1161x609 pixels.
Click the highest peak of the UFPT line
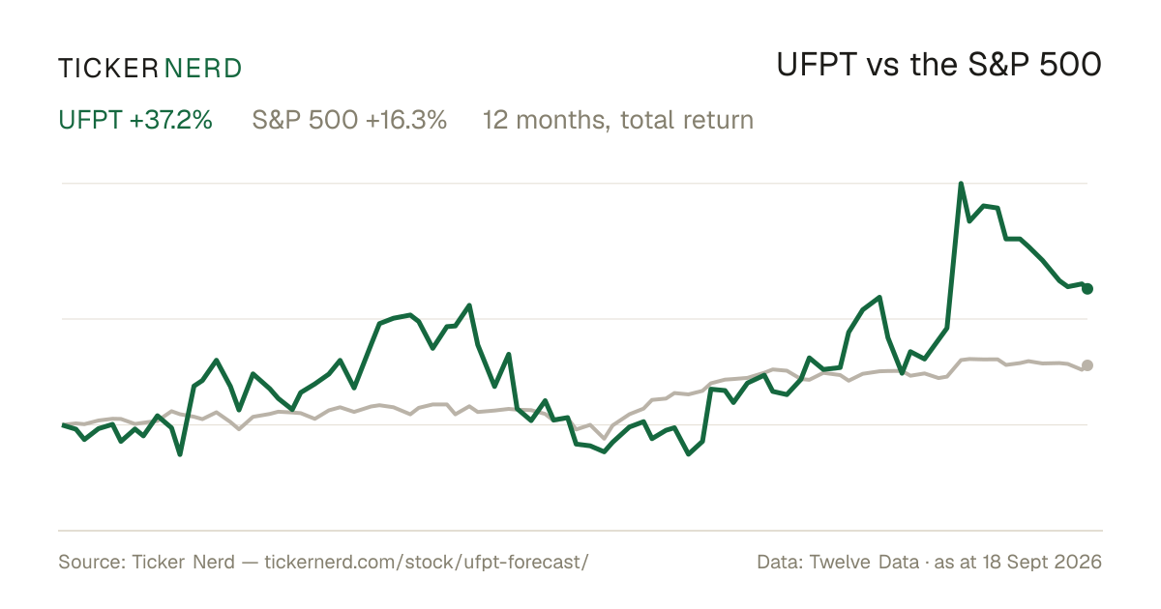961,183
